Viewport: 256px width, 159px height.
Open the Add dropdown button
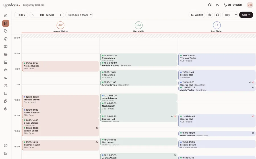(x=246, y=15)
